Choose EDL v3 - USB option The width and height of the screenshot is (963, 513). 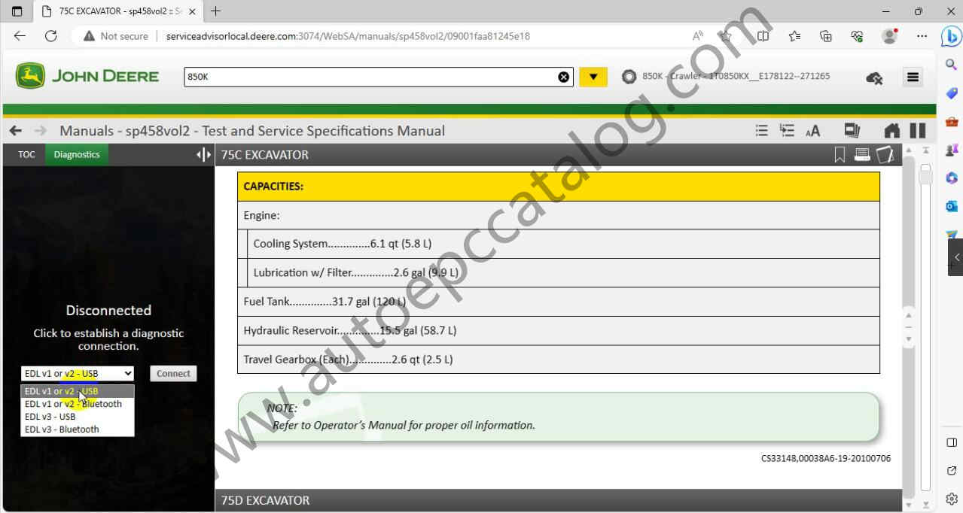point(78,417)
